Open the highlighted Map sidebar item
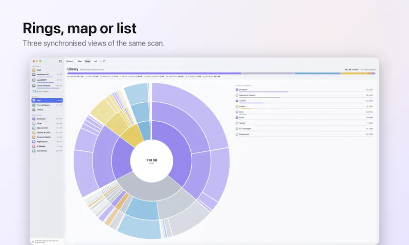Viewport: 409px width, 245px height. click(47, 100)
